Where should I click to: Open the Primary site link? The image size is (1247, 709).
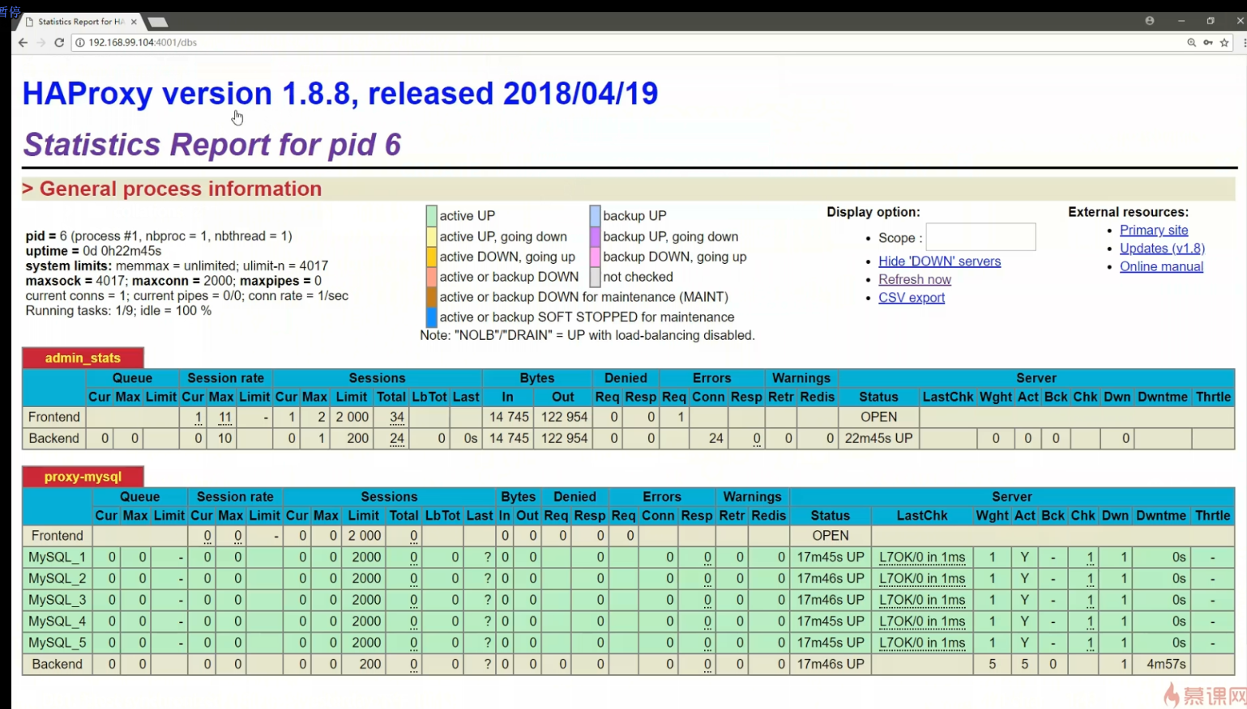tap(1154, 230)
